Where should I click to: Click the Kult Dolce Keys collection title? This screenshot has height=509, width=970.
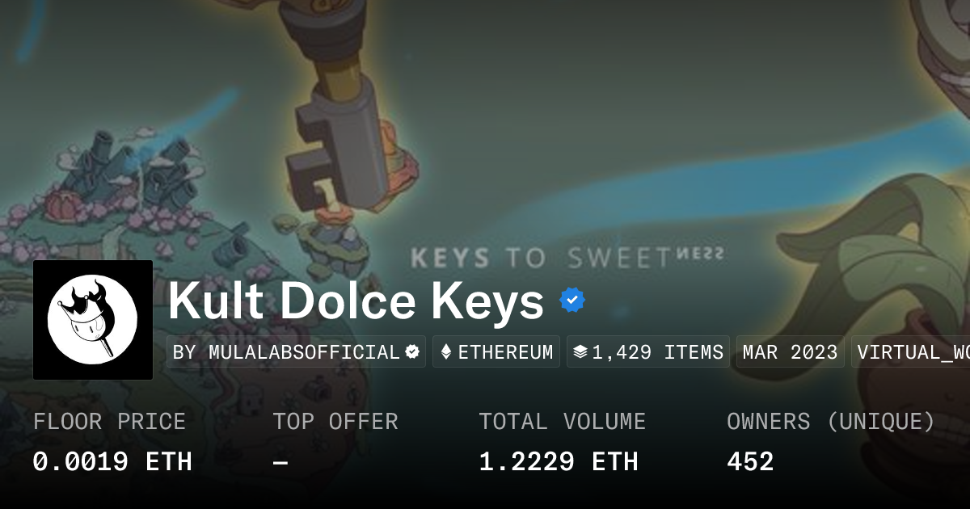click(x=356, y=302)
